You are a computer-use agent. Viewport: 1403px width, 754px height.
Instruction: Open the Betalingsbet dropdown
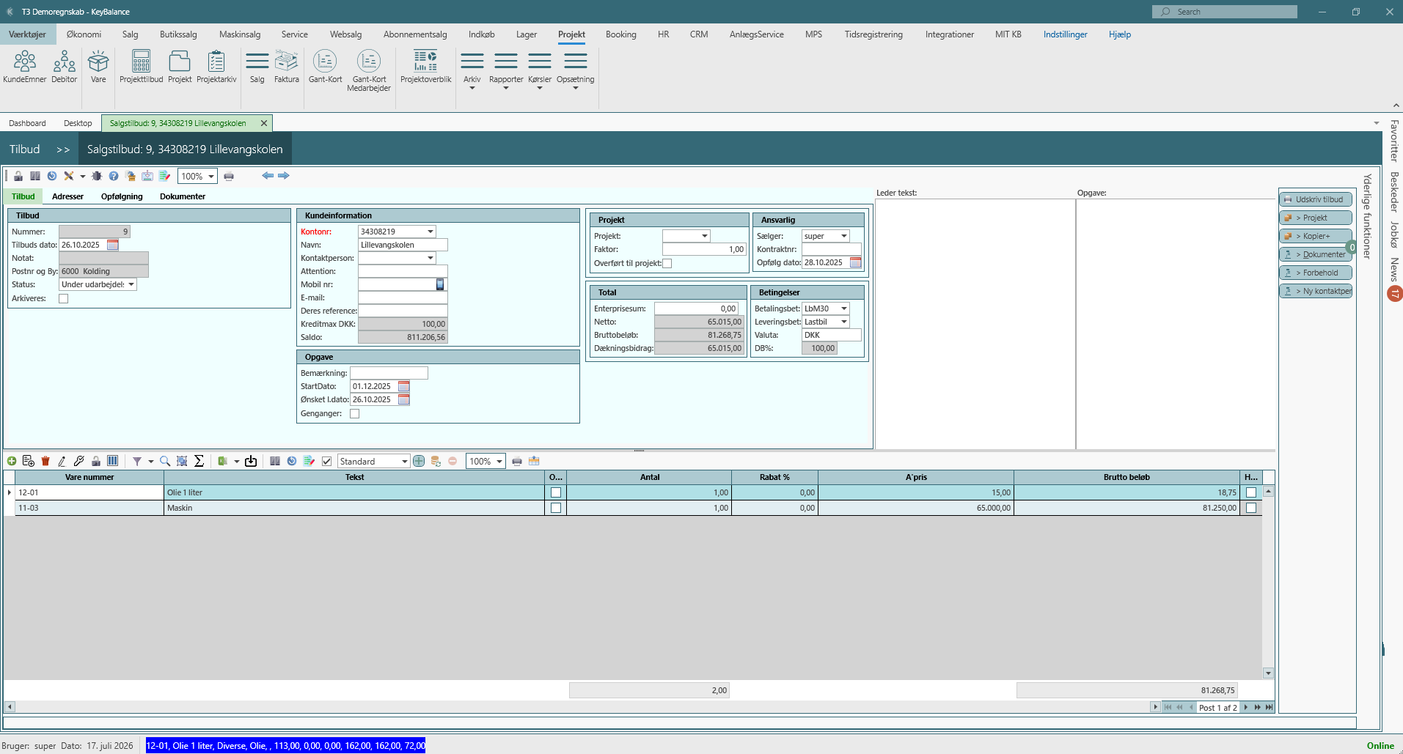pos(844,308)
